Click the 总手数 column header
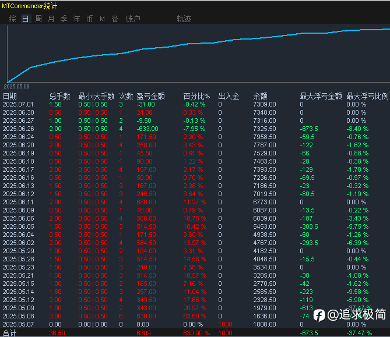The height and width of the screenshot is (337, 390). pyautogui.click(x=59, y=96)
